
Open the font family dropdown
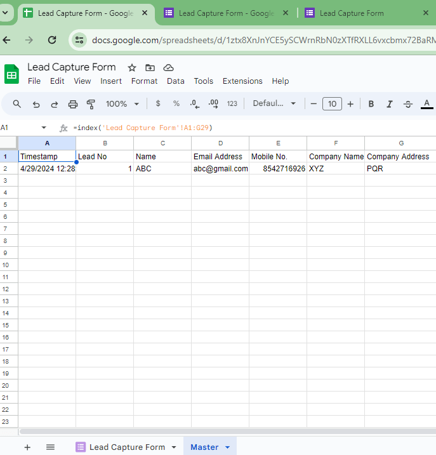[x=274, y=103]
